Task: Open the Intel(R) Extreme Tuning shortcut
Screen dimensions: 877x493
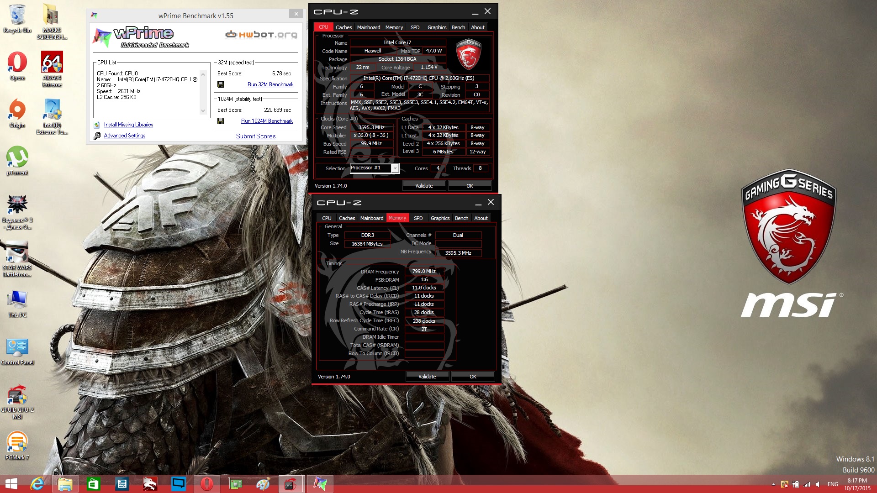Action: tap(52, 116)
